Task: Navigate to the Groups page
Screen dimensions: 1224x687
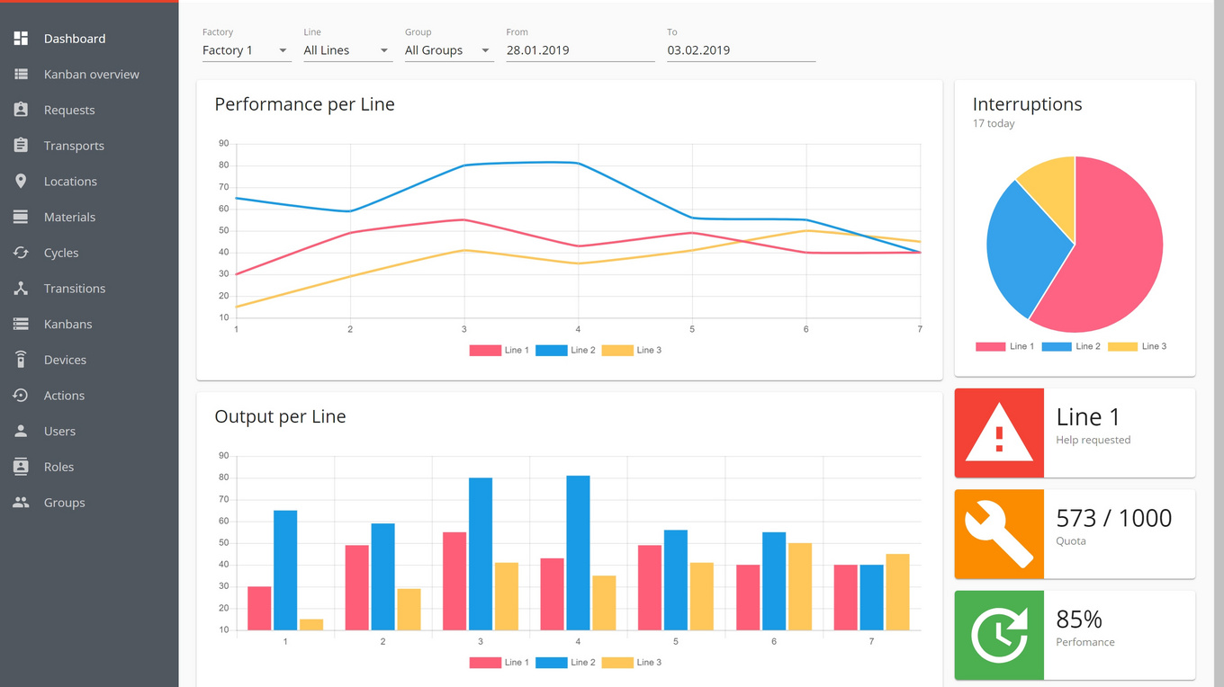Action: click(64, 503)
